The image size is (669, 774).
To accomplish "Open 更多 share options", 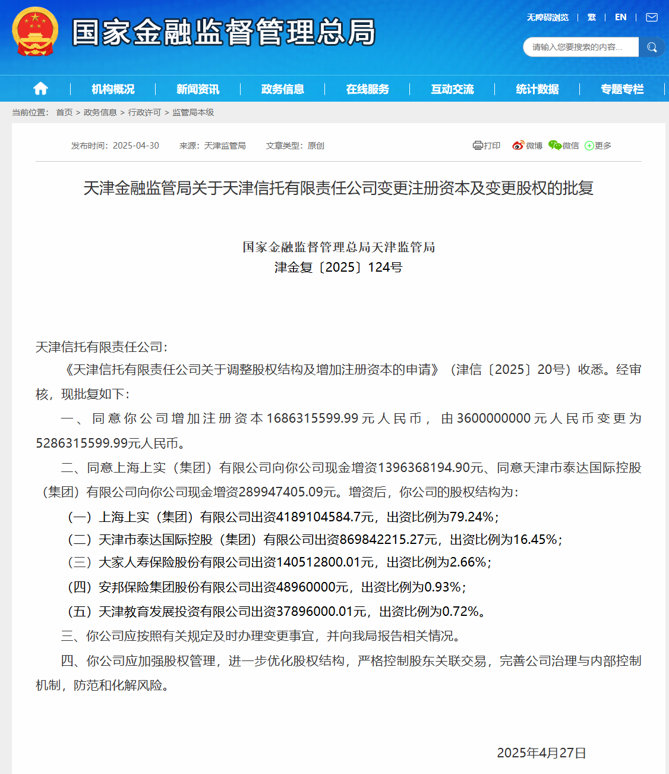I will 598,146.
